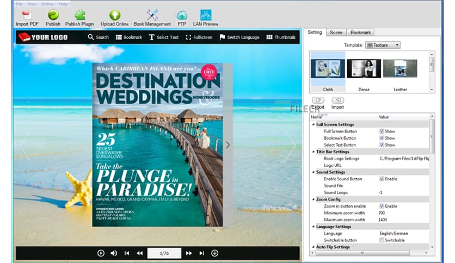
Task: Click the YOUR LOGO book logo
Action: [43, 37]
